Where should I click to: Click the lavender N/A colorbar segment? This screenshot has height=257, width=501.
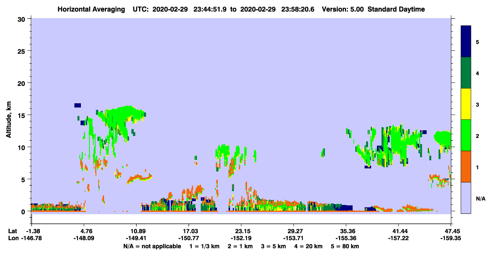466,198
